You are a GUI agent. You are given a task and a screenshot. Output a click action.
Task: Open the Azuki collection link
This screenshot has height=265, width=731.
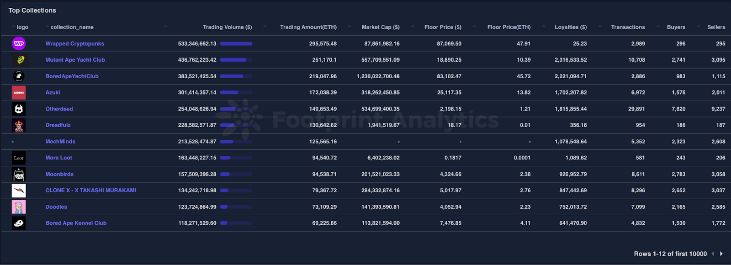53,92
